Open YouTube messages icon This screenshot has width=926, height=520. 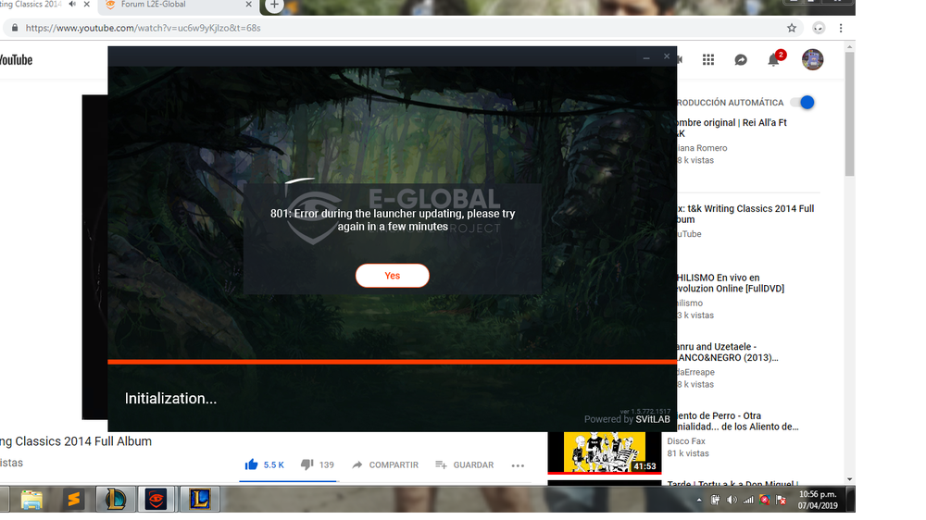tap(741, 60)
